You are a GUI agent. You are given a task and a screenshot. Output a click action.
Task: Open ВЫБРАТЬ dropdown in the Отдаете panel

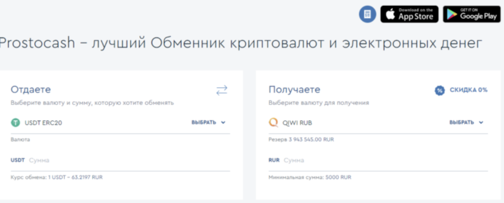tap(204, 122)
